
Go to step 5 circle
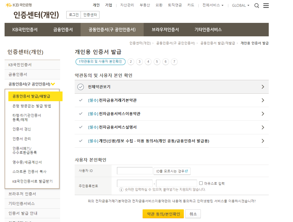point(157,62)
